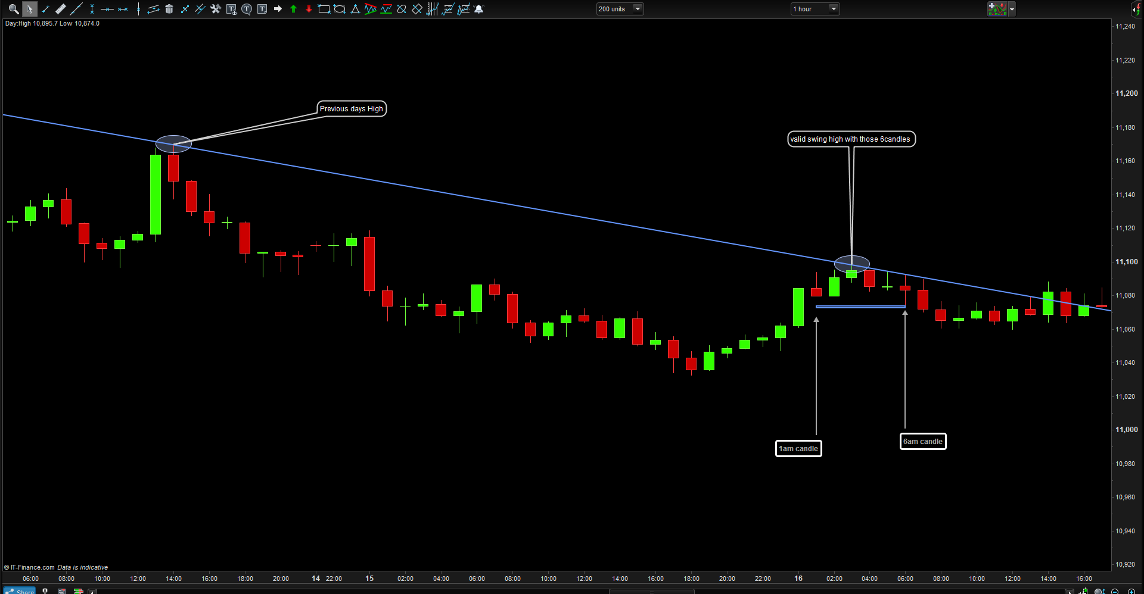Select the 'valid swing high with those 6candles' note
Image resolution: width=1144 pixels, height=594 pixels.
(851, 139)
